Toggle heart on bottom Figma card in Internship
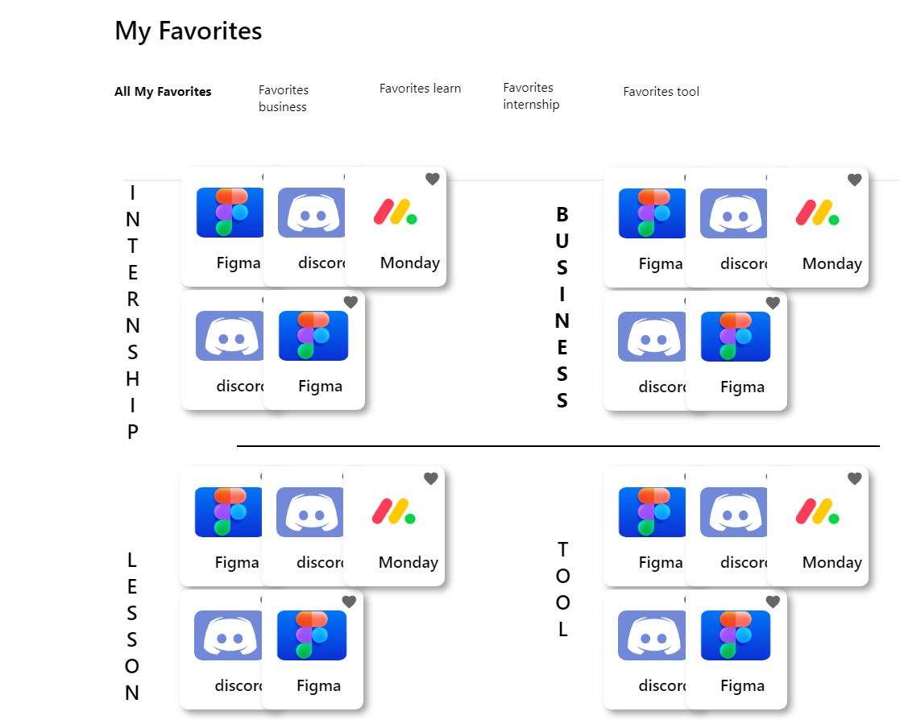This screenshot has width=900, height=724. tap(350, 302)
